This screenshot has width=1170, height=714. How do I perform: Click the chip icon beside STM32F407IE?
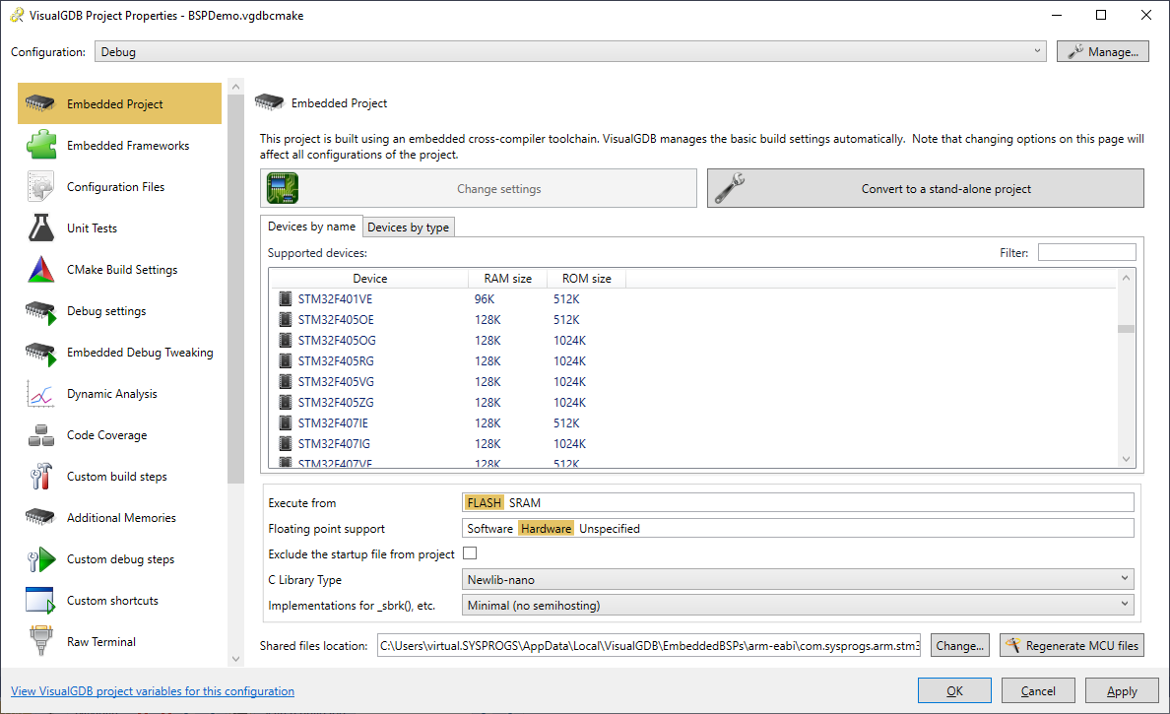point(285,423)
